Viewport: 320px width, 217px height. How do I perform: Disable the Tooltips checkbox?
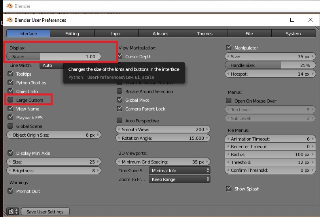10,74
